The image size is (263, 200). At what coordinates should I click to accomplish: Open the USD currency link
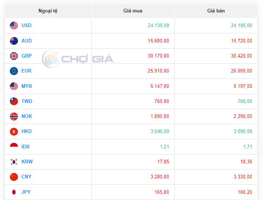(26, 26)
